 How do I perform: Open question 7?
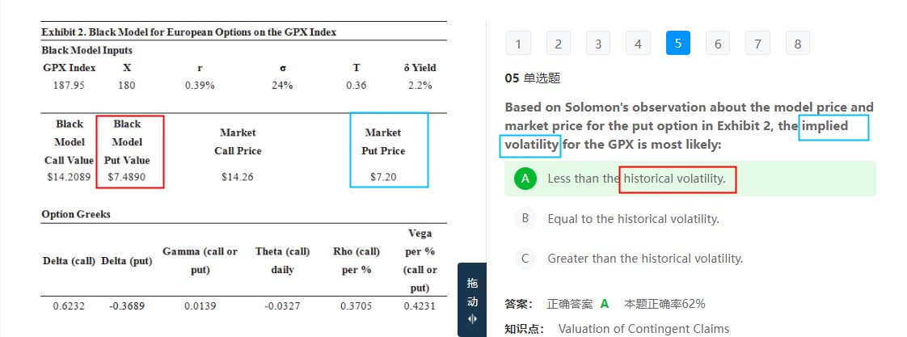[757, 44]
